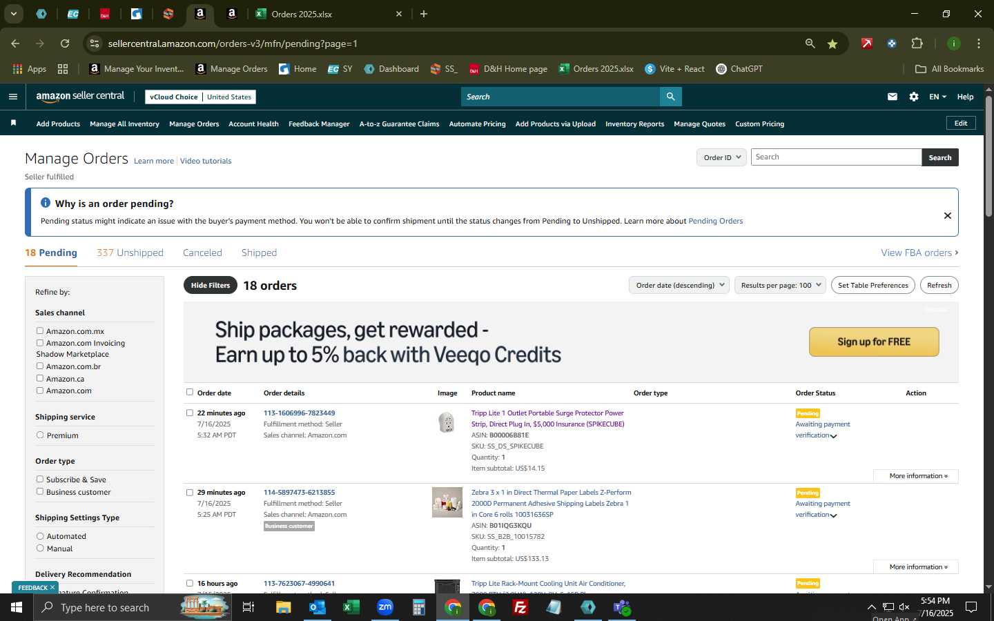
Task: Open the Vite + React bookmark
Action: [x=674, y=69]
